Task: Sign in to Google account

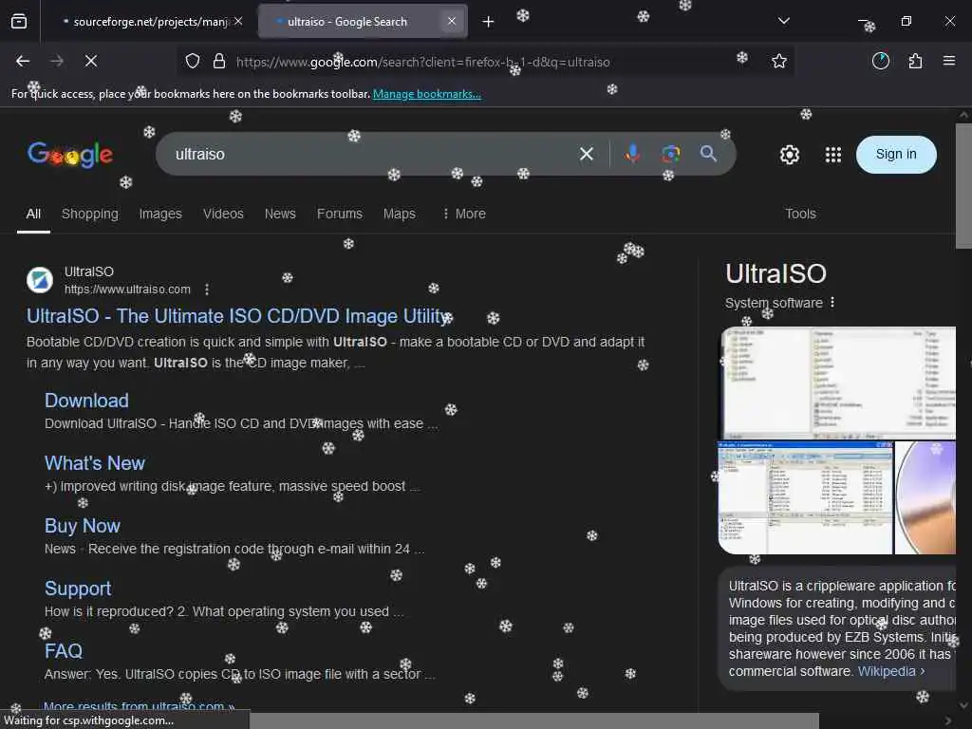Action: click(x=896, y=155)
